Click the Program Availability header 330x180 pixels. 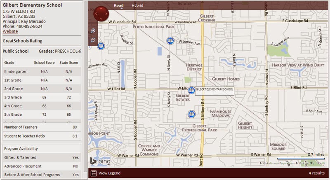click(x=42, y=149)
